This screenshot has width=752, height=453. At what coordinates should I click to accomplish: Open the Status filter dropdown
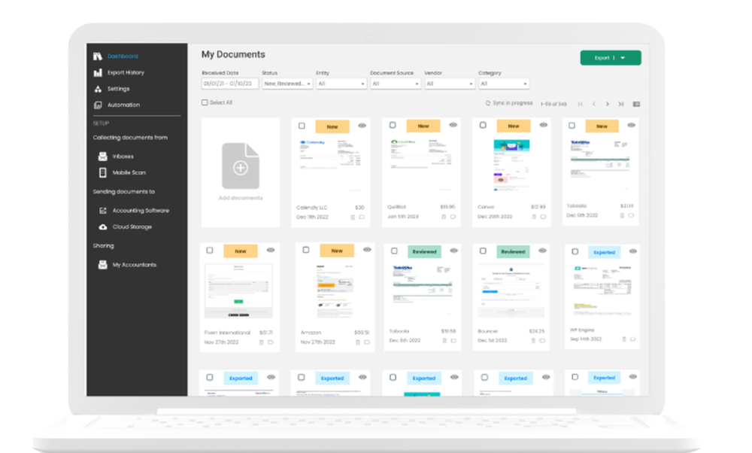[x=287, y=84]
